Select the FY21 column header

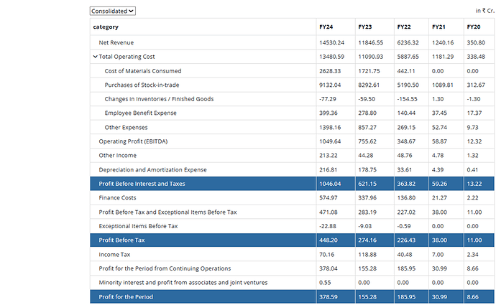point(438,27)
